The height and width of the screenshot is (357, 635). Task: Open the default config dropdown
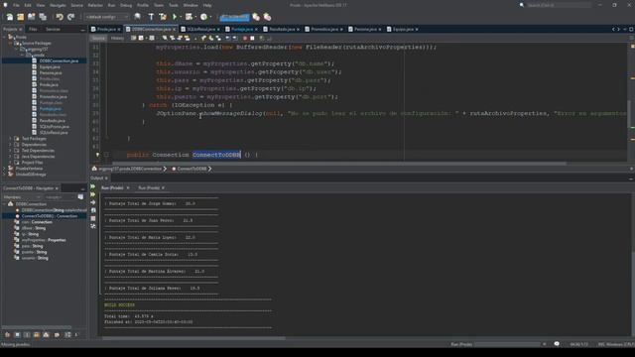point(106,17)
